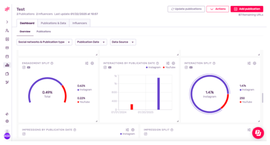The height and width of the screenshot is (145, 270).
Task: Open the red help chat widget
Action: coord(258,133)
